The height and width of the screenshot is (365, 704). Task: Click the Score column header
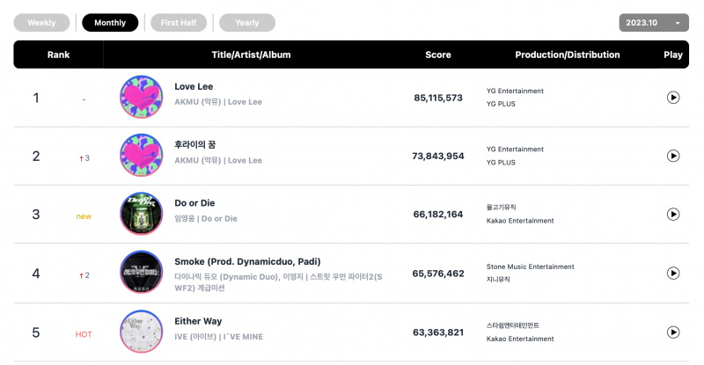coord(437,55)
